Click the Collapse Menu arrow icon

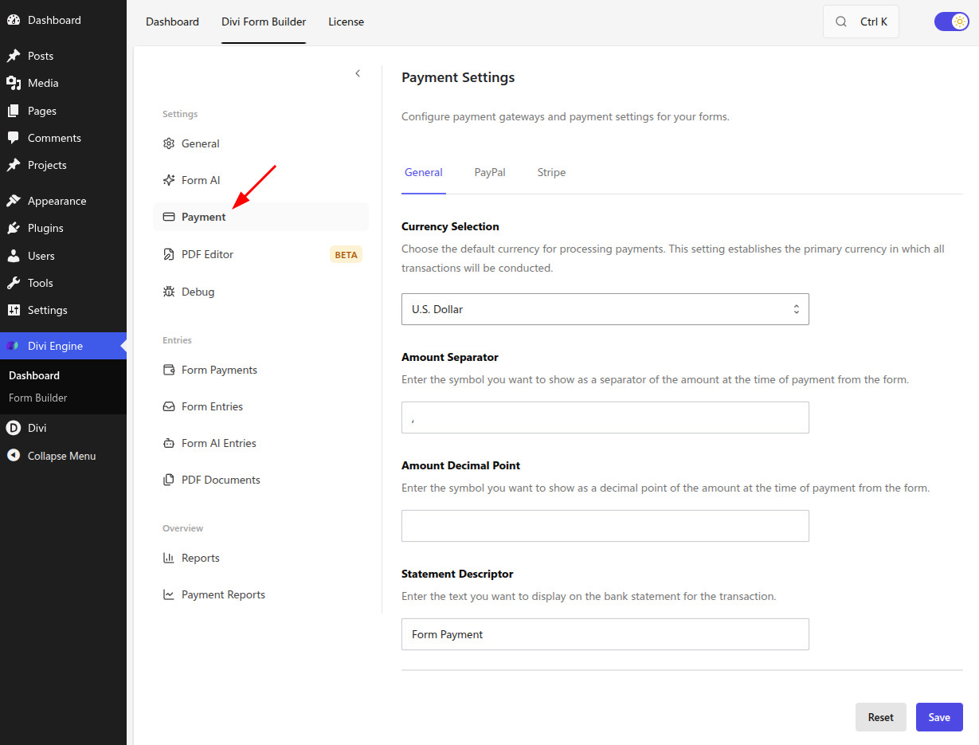click(x=14, y=456)
